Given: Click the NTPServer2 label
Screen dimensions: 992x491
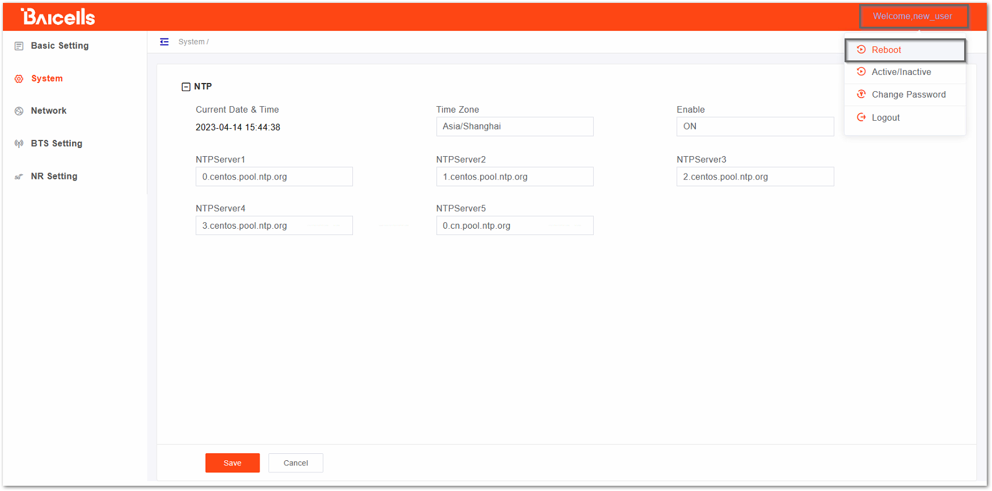Looking at the screenshot, I should coord(461,160).
